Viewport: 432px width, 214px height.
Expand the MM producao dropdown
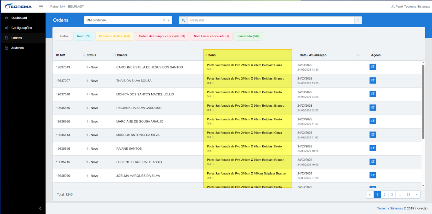click(x=169, y=20)
